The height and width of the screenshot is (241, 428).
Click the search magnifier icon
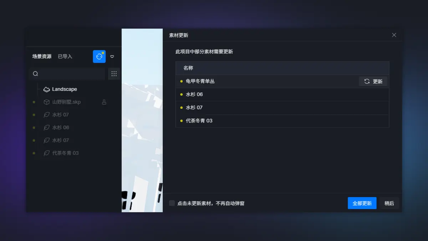click(35, 74)
